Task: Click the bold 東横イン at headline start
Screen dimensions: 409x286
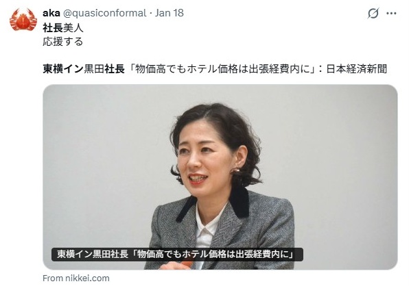Action: [63, 69]
